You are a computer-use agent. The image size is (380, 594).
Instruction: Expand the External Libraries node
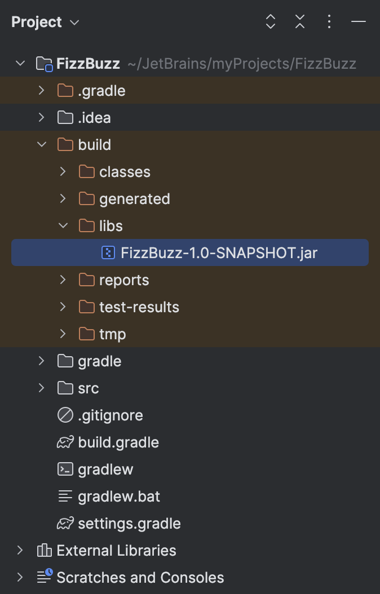tap(20, 551)
